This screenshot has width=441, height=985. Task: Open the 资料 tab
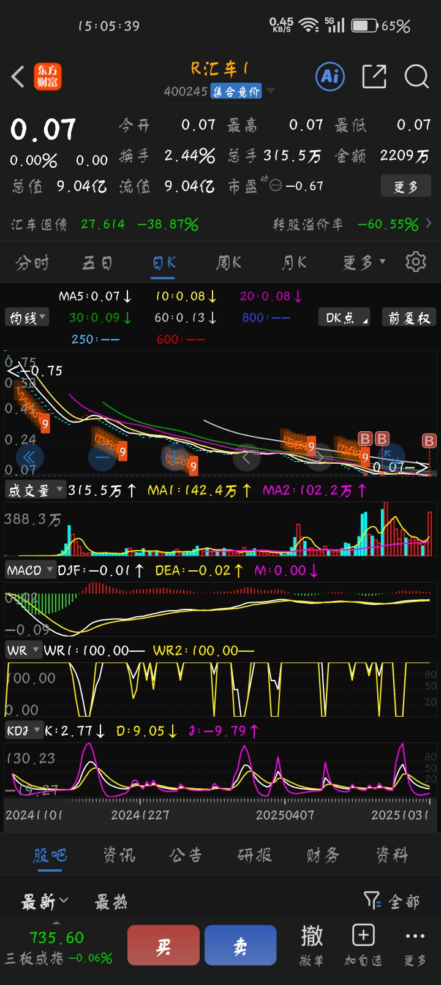[x=391, y=855]
